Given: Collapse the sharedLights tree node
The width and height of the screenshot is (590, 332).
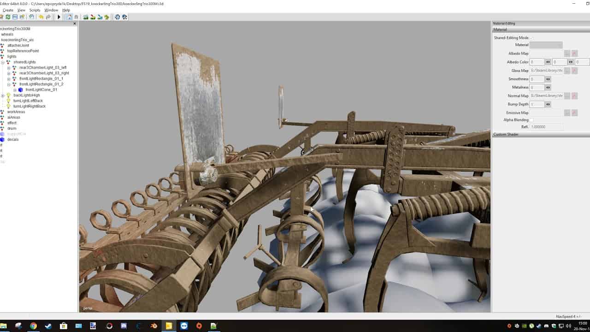Looking at the screenshot, I should tap(3, 62).
